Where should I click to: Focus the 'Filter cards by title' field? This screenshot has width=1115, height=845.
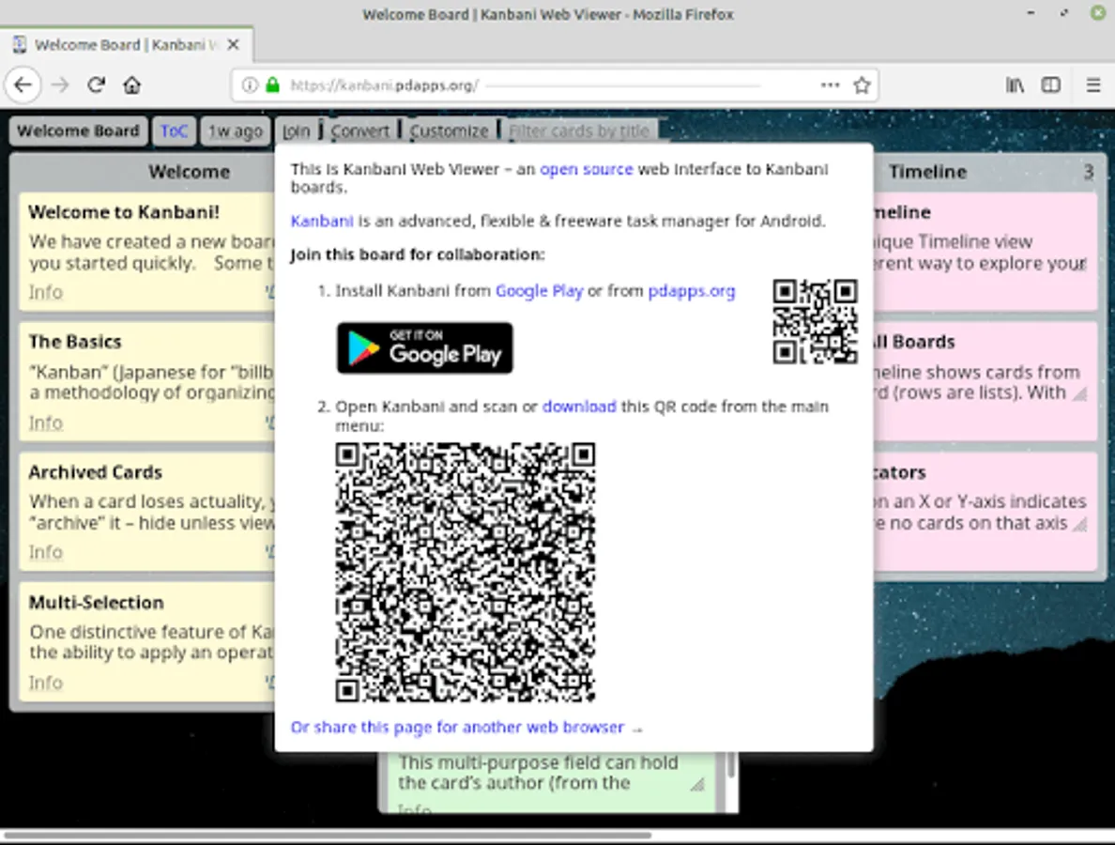point(579,131)
